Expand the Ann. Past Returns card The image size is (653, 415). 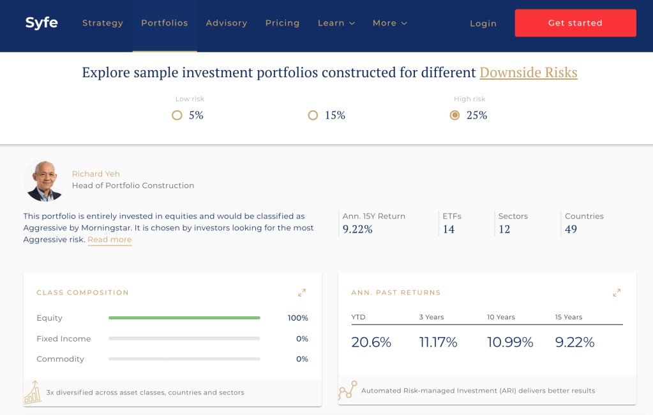617,293
